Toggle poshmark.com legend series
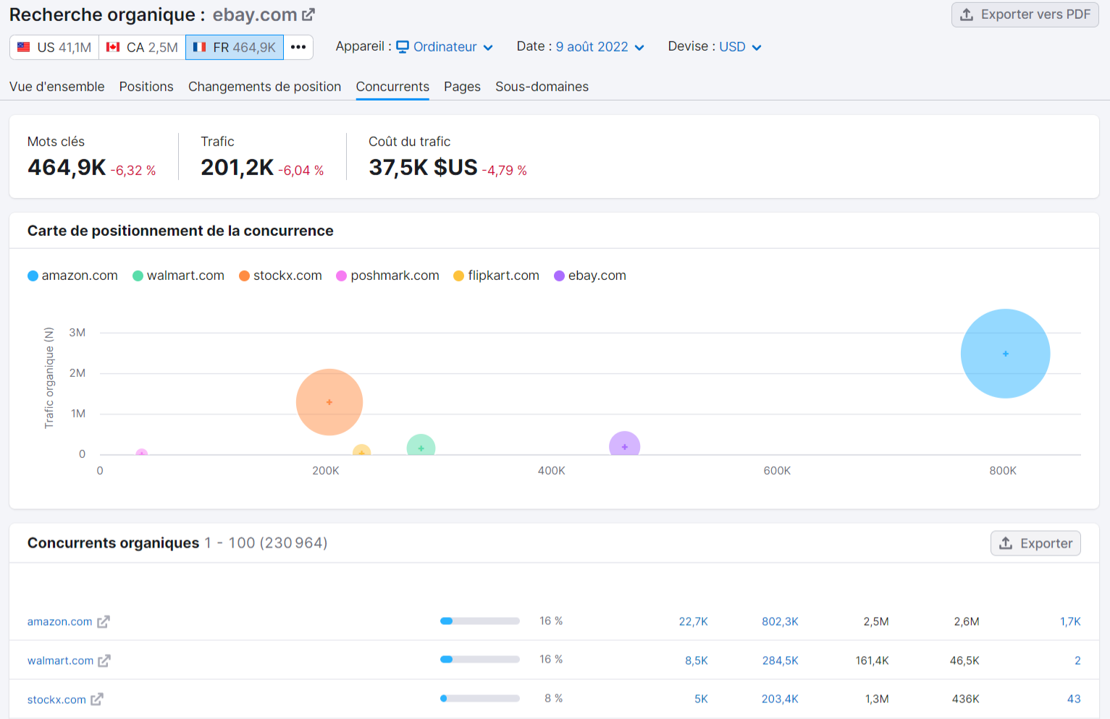This screenshot has width=1110, height=719. click(387, 276)
